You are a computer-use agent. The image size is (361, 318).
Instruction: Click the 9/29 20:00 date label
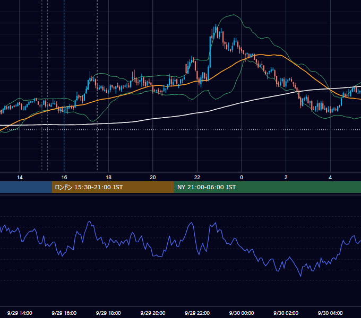153,313
